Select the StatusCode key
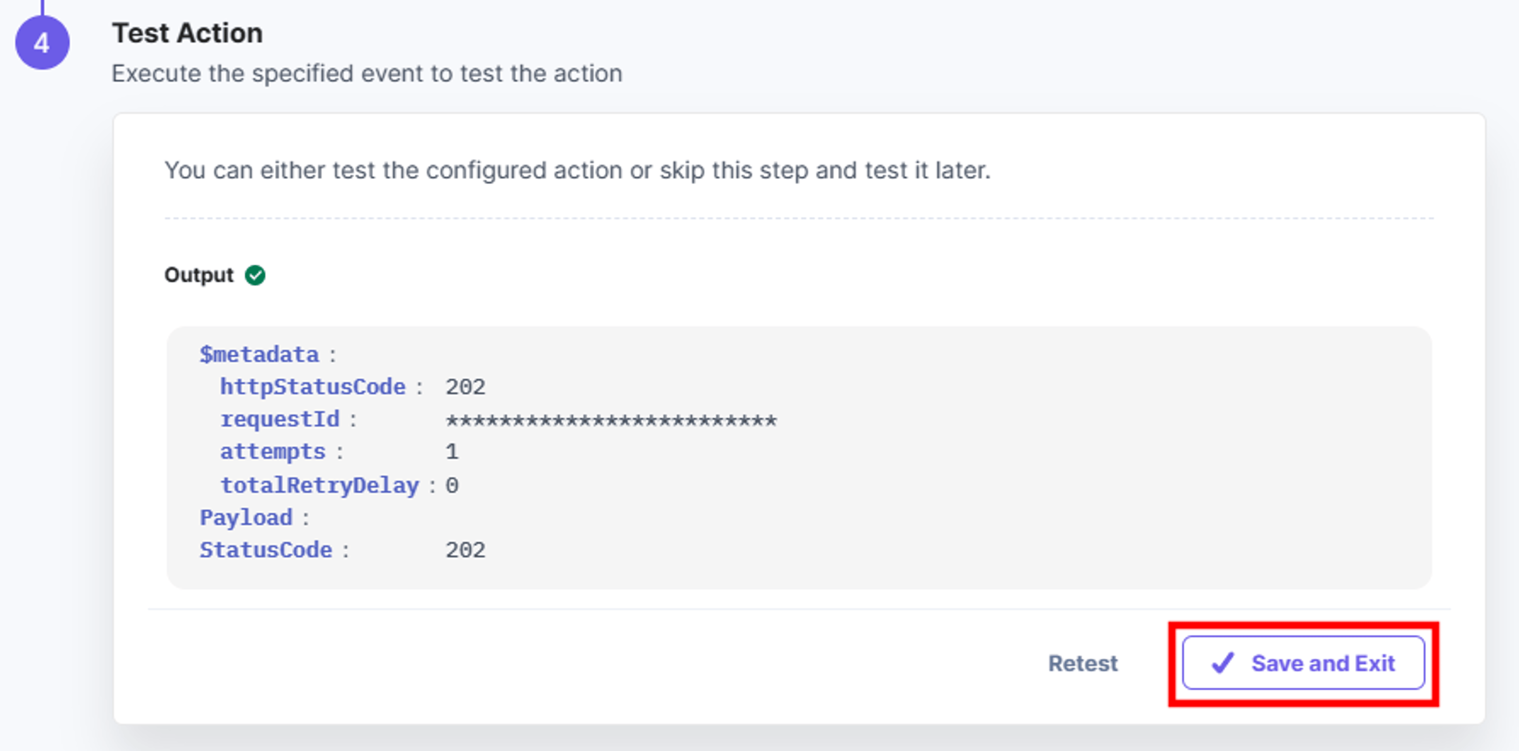This screenshot has width=1519, height=751. click(x=266, y=549)
